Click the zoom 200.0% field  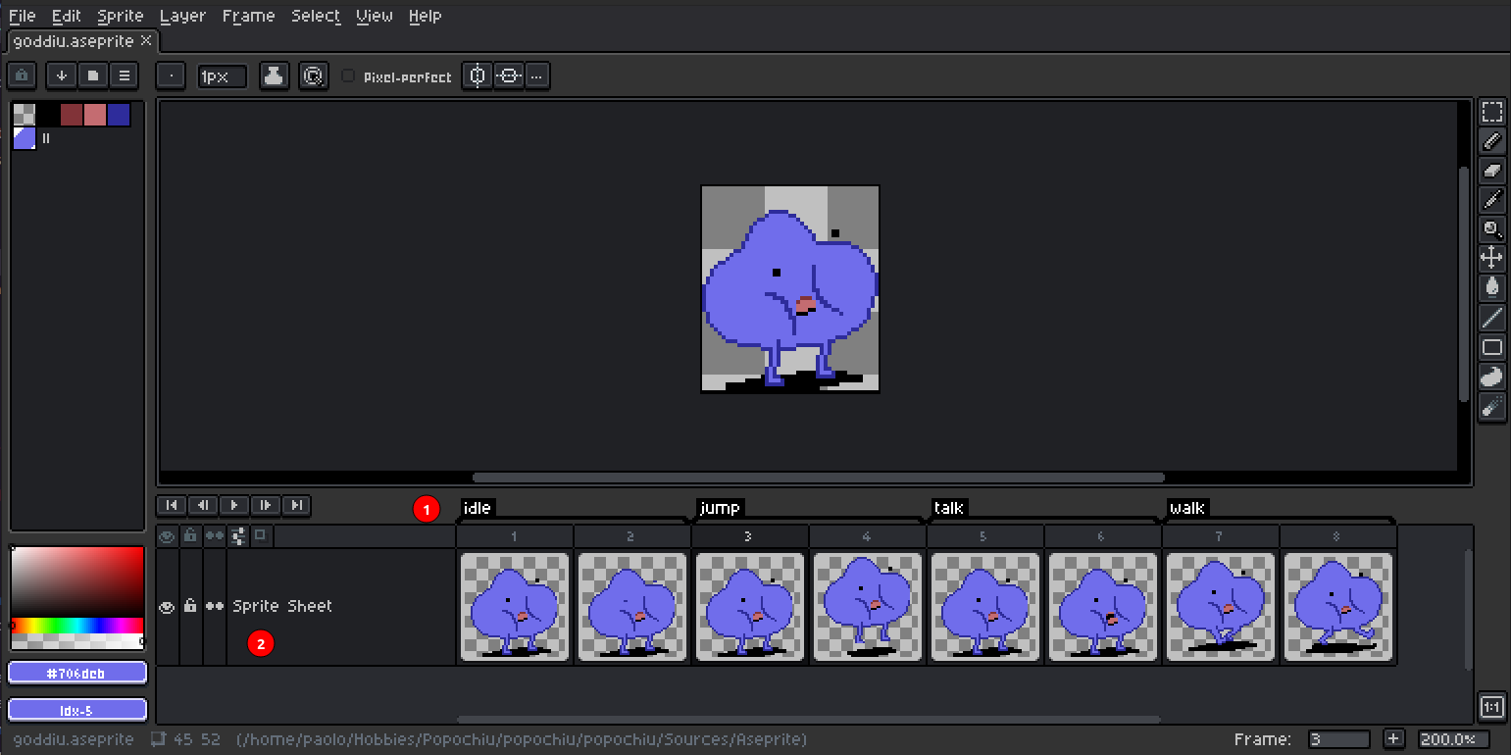1453,738
